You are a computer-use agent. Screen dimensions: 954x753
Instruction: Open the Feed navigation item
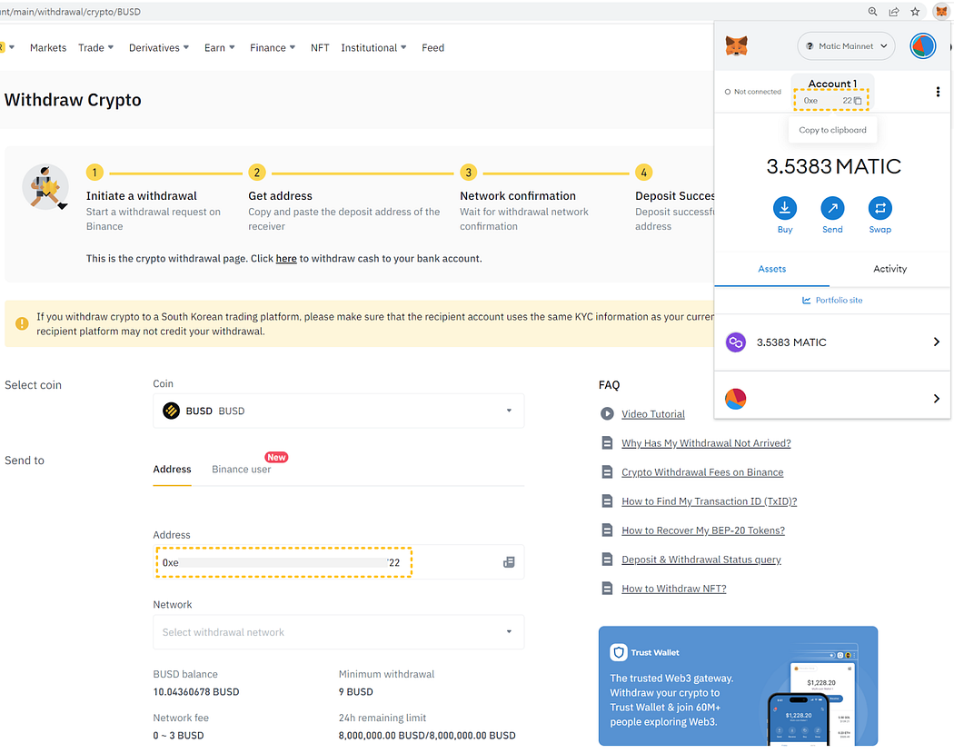pos(433,47)
